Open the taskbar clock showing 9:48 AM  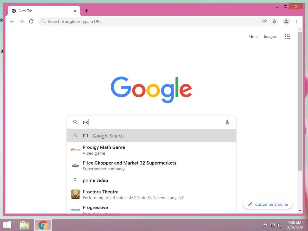(x=295, y=225)
